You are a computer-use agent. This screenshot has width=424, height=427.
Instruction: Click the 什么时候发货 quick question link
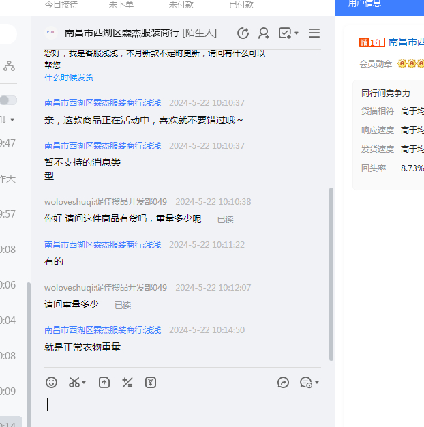tap(69, 78)
